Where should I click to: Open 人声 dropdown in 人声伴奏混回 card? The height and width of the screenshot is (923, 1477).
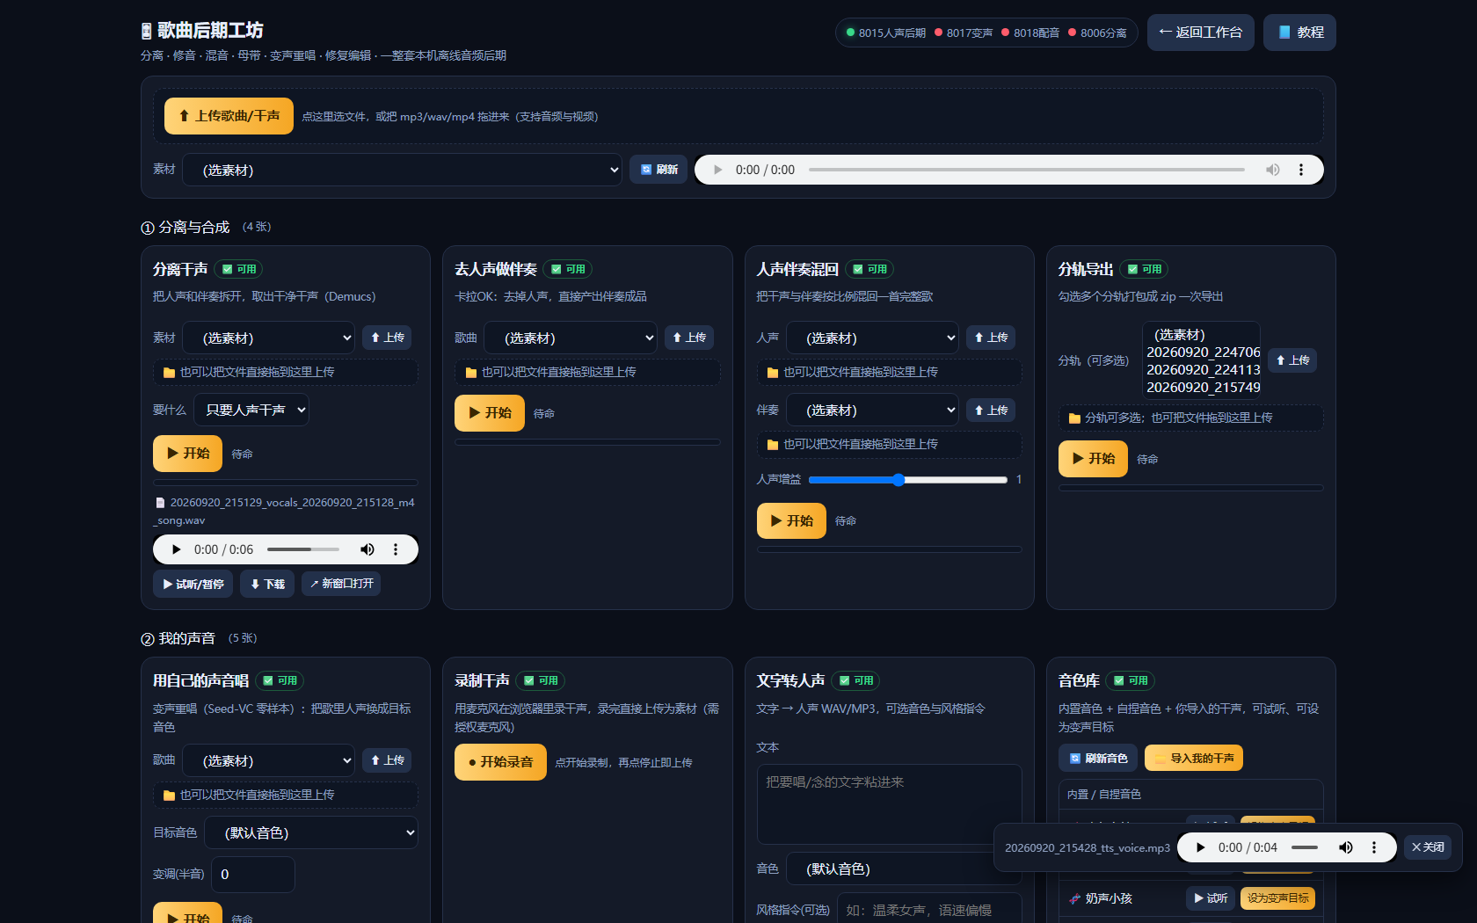click(x=872, y=338)
